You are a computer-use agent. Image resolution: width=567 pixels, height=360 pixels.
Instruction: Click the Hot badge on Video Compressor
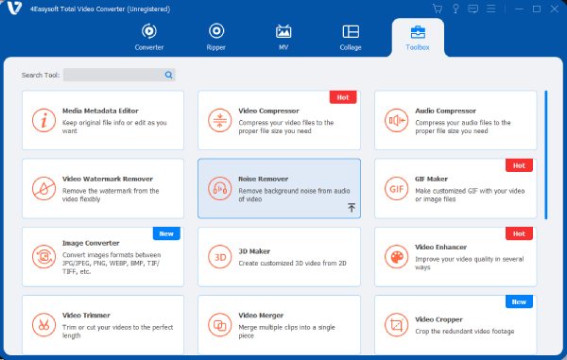point(343,97)
